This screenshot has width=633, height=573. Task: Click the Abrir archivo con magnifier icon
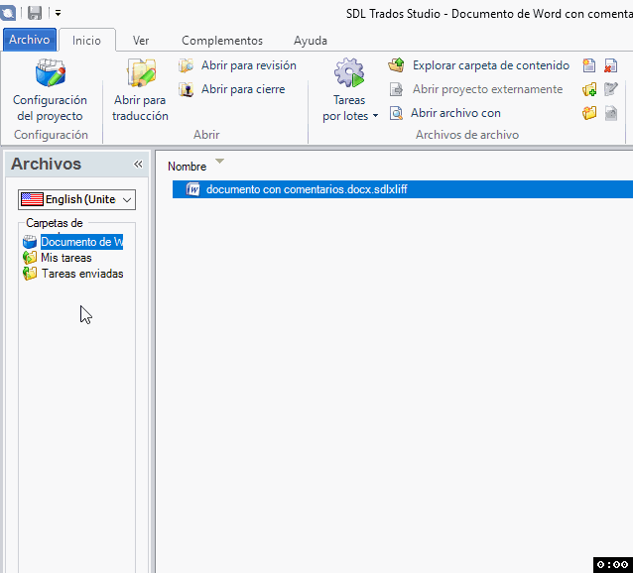tap(396, 113)
